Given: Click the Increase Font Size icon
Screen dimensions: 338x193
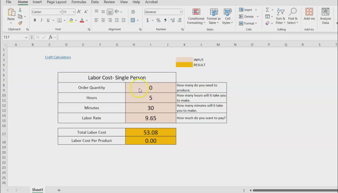Looking at the screenshot, I should 79,12.
